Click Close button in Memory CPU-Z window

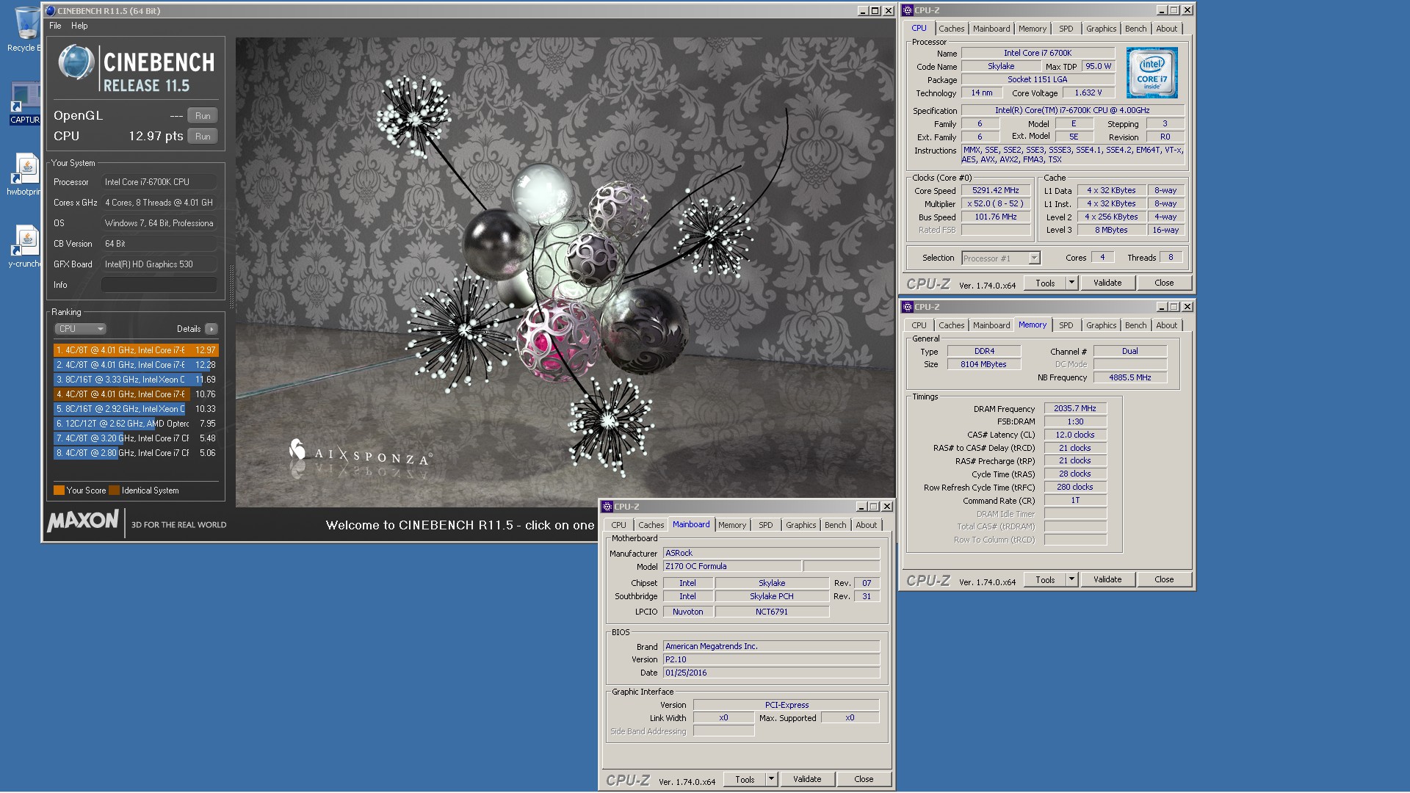click(1164, 579)
